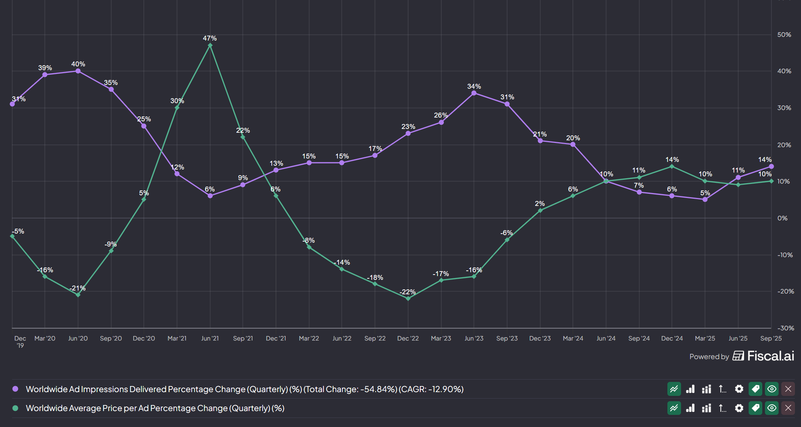Toggle data labels tag for Ad Impressions series

(x=755, y=389)
